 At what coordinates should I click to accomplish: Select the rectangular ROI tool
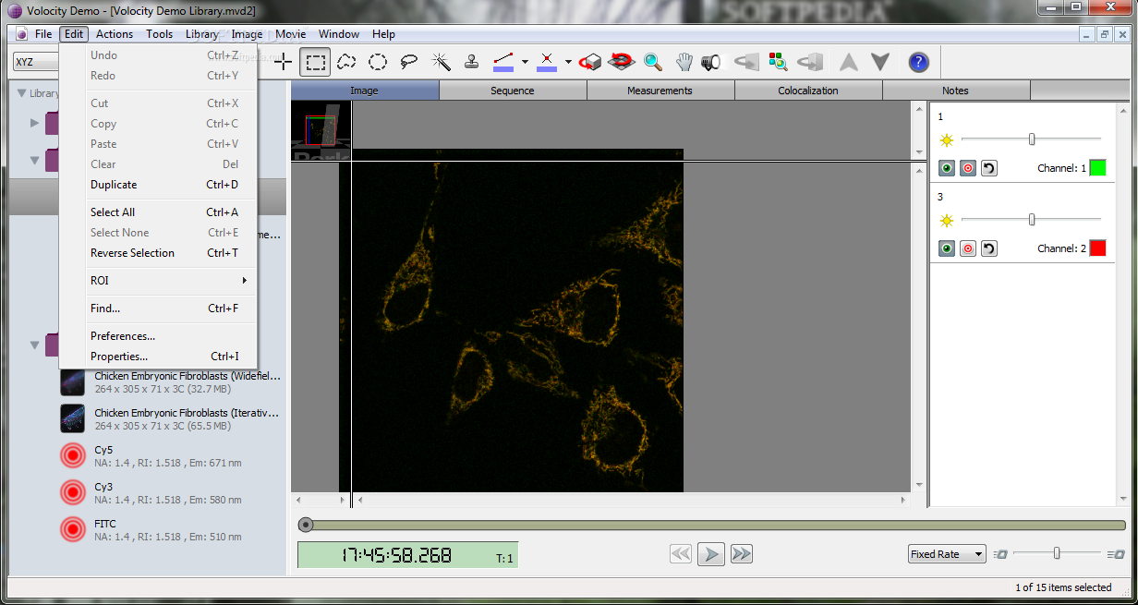[x=315, y=62]
